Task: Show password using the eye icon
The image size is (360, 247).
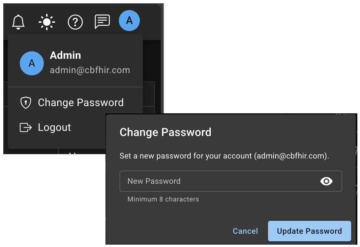Action: click(326, 181)
